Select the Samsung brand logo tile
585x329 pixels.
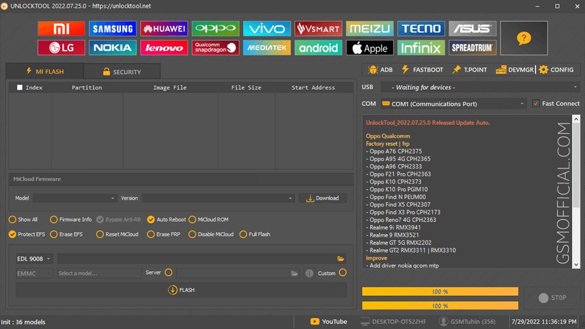pyautogui.click(x=112, y=29)
